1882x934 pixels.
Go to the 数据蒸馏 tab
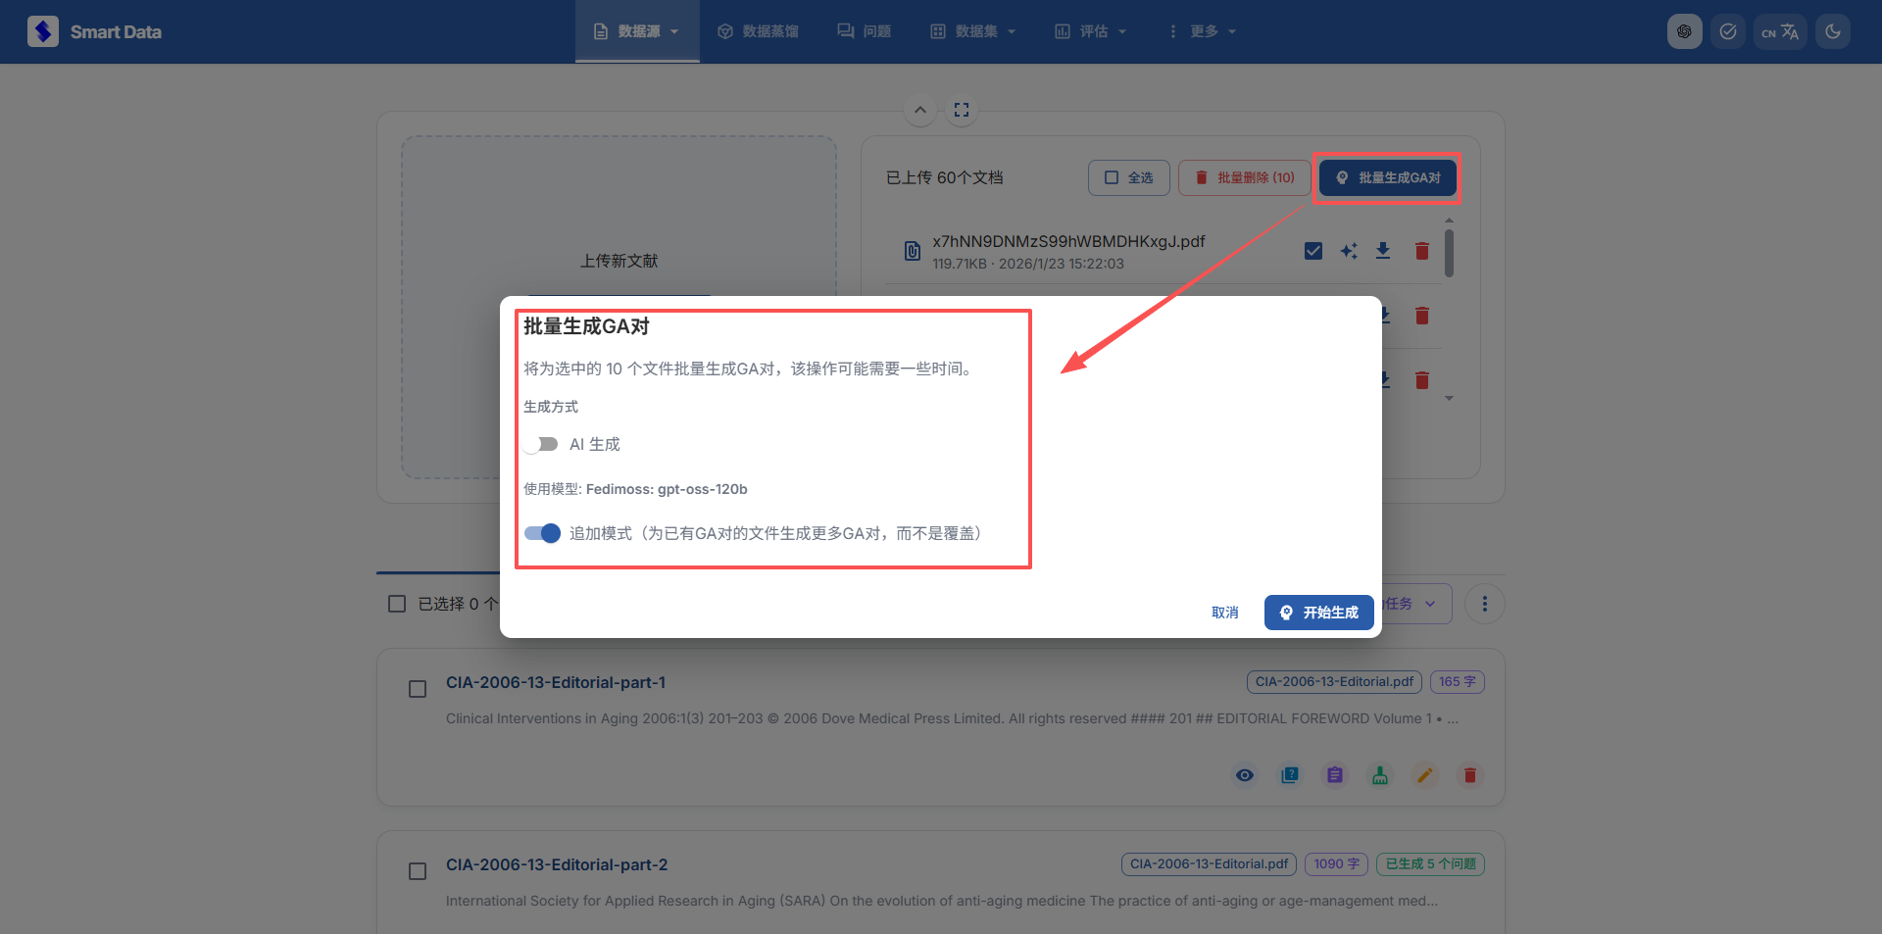pyautogui.click(x=758, y=31)
